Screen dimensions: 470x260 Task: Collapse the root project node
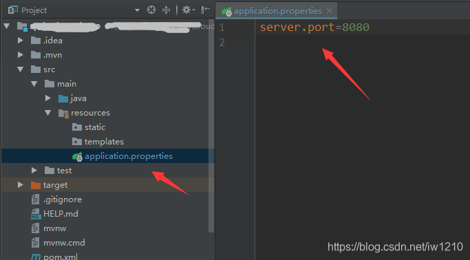7,26
